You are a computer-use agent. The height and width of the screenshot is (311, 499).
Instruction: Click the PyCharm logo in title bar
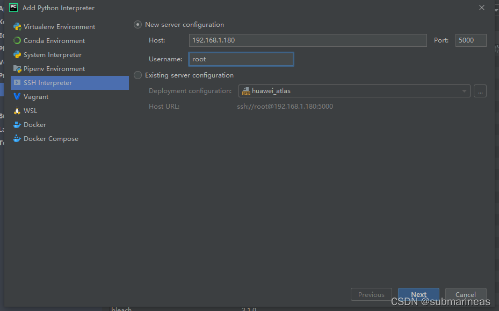13,8
